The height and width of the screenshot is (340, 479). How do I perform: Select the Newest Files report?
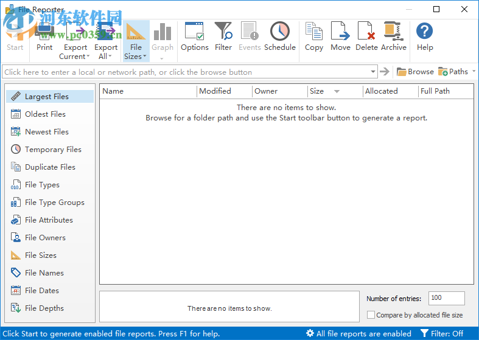pyautogui.click(x=50, y=132)
